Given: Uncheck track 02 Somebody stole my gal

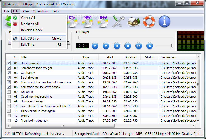Looking at the screenshot, I should (9, 68).
